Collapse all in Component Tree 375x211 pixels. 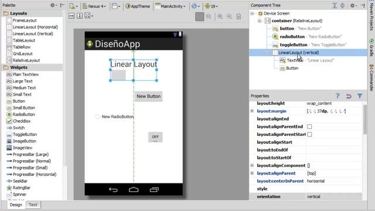pos(342,5)
